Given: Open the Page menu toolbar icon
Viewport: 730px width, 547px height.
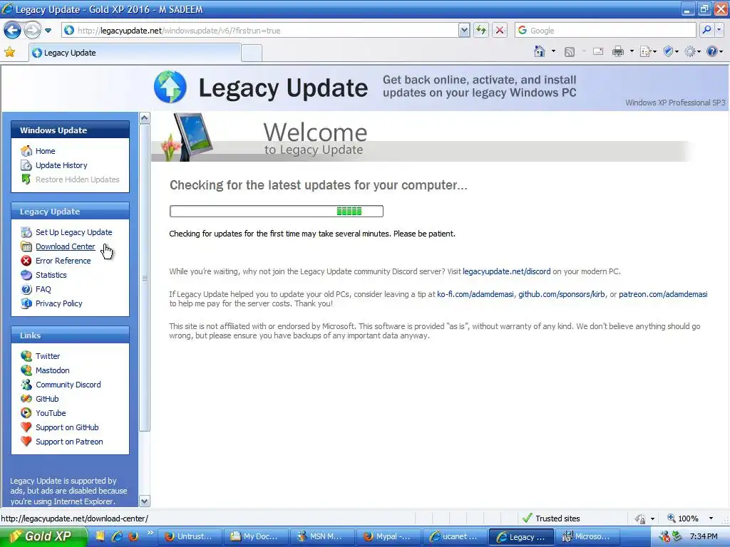Looking at the screenshot, I should pyautogui.click(x=648, y=51).
